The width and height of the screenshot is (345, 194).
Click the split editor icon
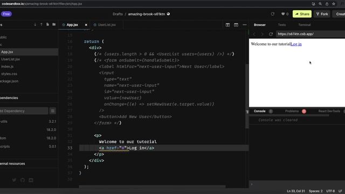tap(227, 25)
